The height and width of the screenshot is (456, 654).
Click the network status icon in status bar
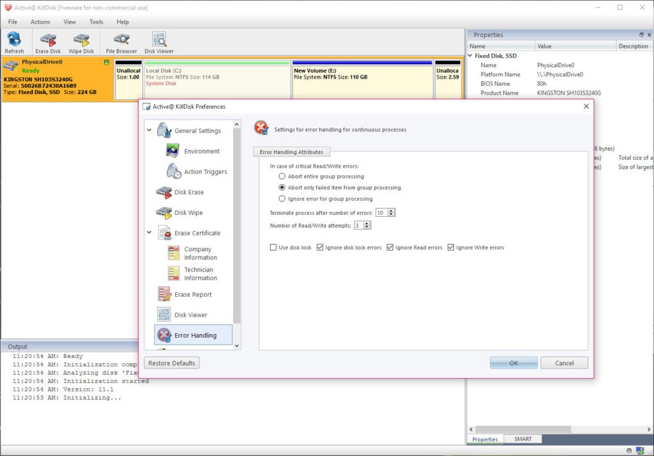click(x=640, y=451)
